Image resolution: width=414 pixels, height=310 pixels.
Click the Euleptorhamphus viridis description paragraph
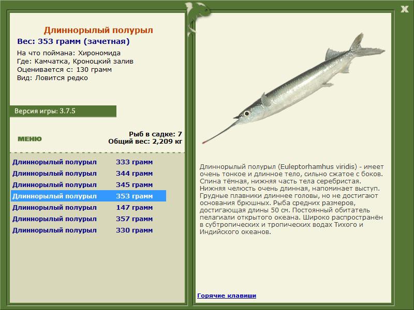coord(291,199)
